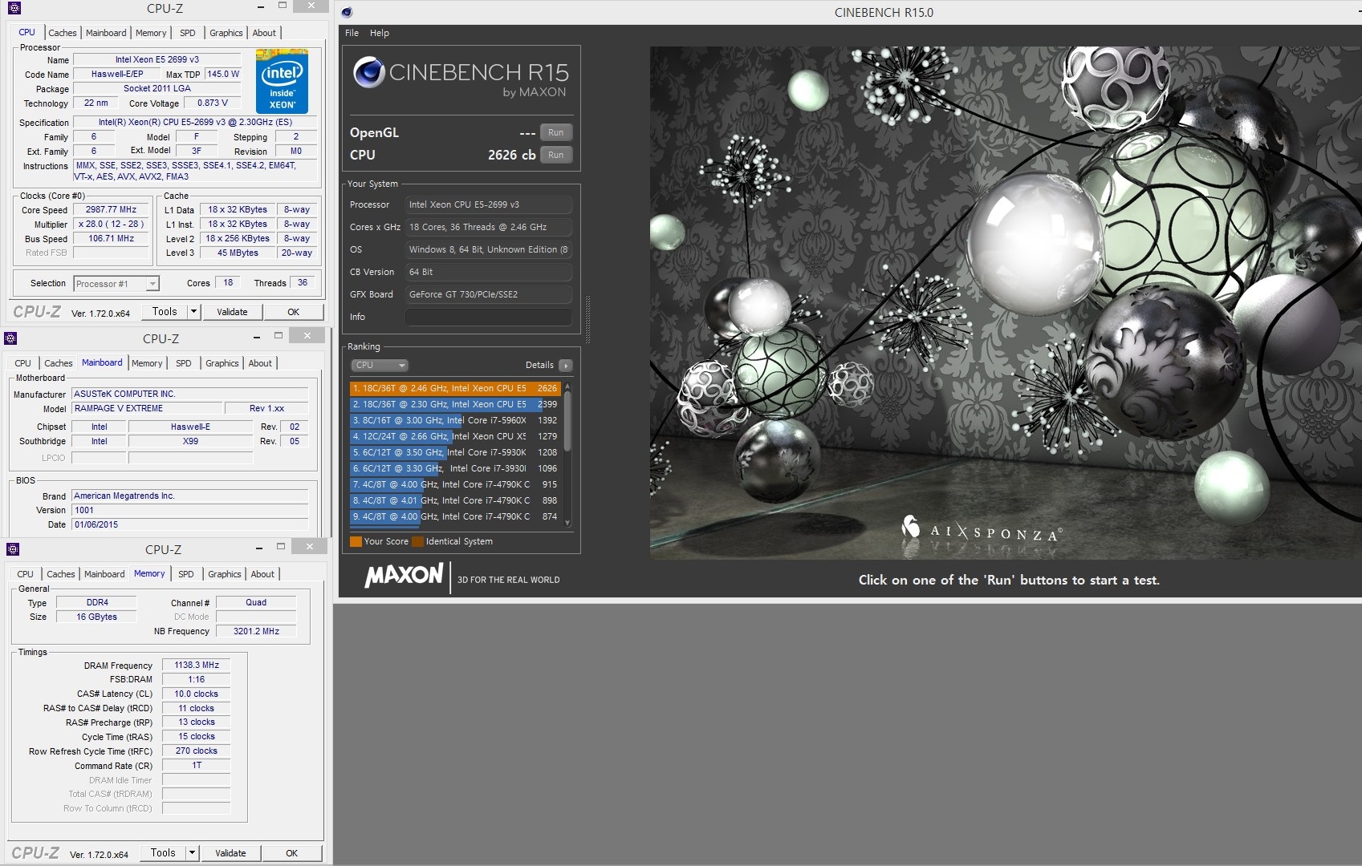Click the CPU-Z icon in Memory window title bar
1362x866 pixels.
coord(12,549)
